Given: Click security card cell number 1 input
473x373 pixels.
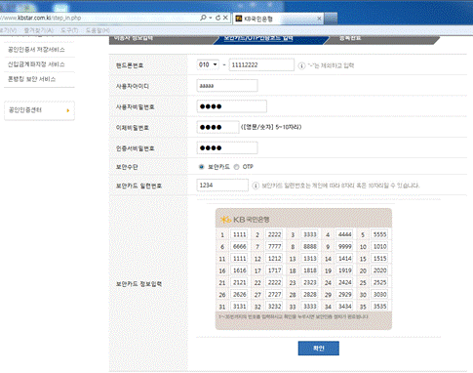Looking at the screenshot, I should point(240,234).
